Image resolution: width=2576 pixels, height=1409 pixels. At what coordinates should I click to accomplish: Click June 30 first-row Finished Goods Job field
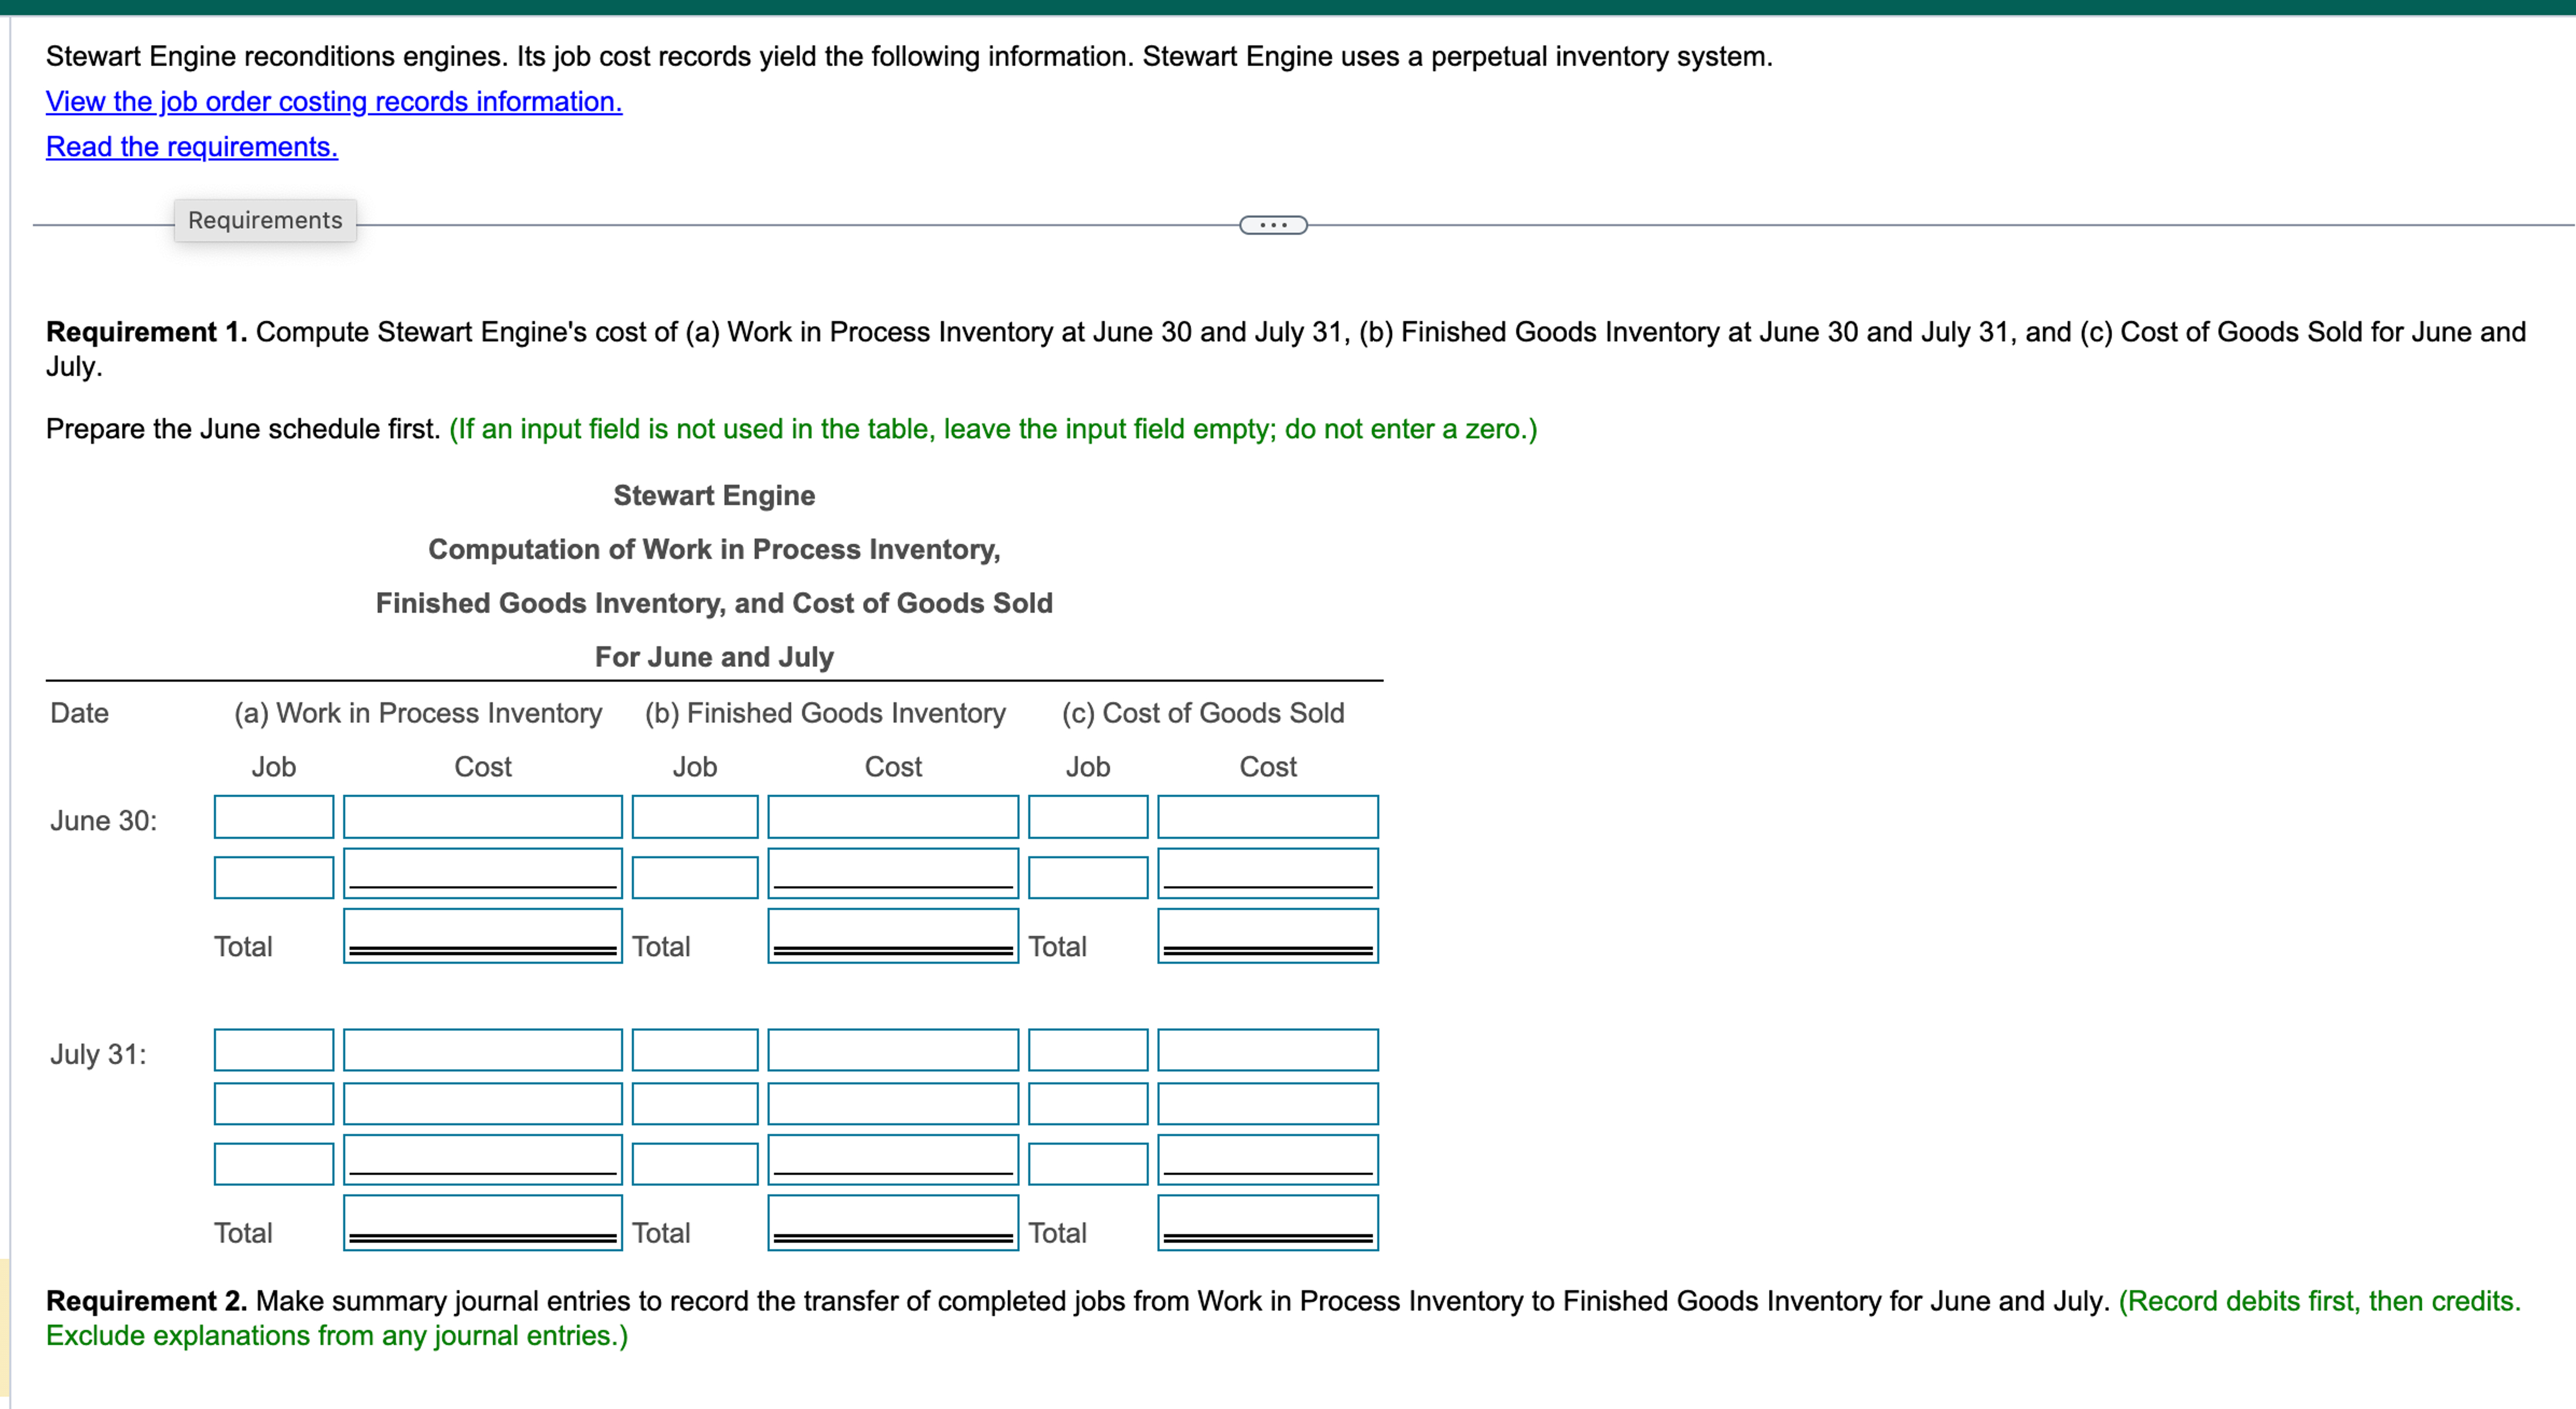(x=695, y=817)
